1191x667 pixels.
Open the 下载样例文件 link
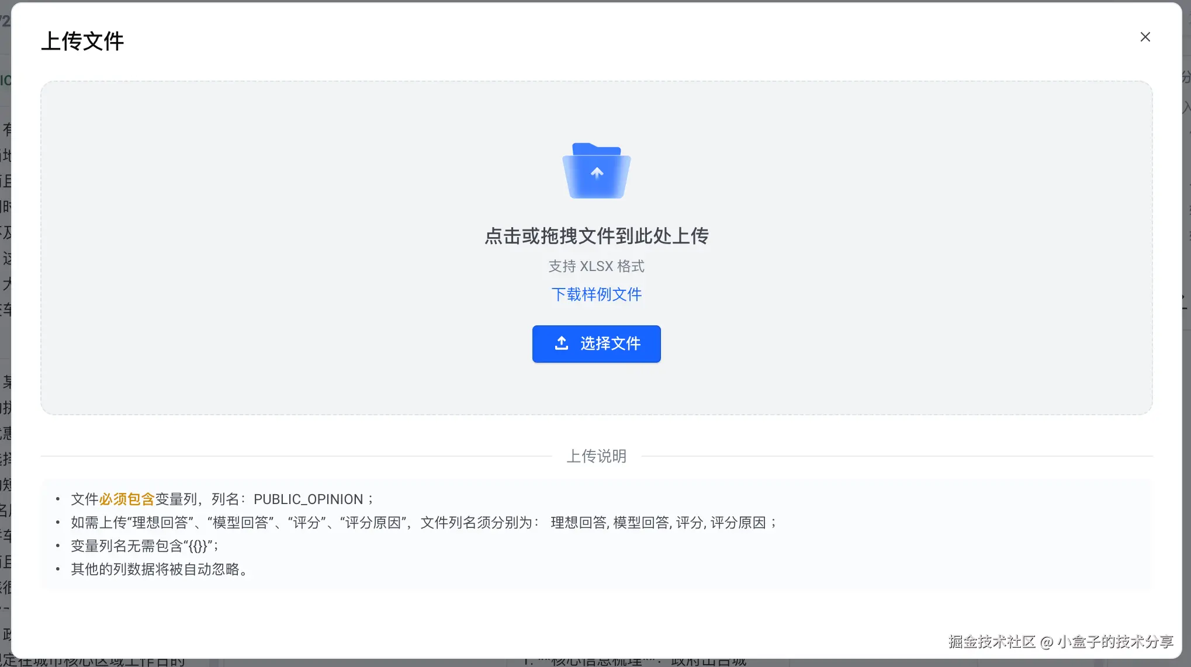[596, 294]
